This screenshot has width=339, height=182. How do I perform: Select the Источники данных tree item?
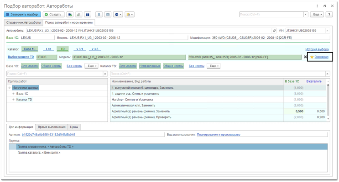tap(25, 88)
